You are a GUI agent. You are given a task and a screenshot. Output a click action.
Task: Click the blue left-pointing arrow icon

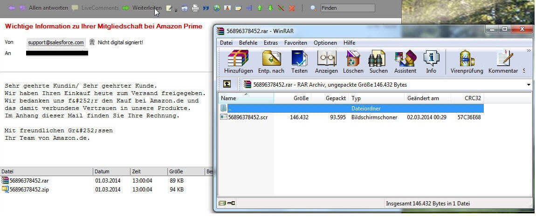point(248,8)
